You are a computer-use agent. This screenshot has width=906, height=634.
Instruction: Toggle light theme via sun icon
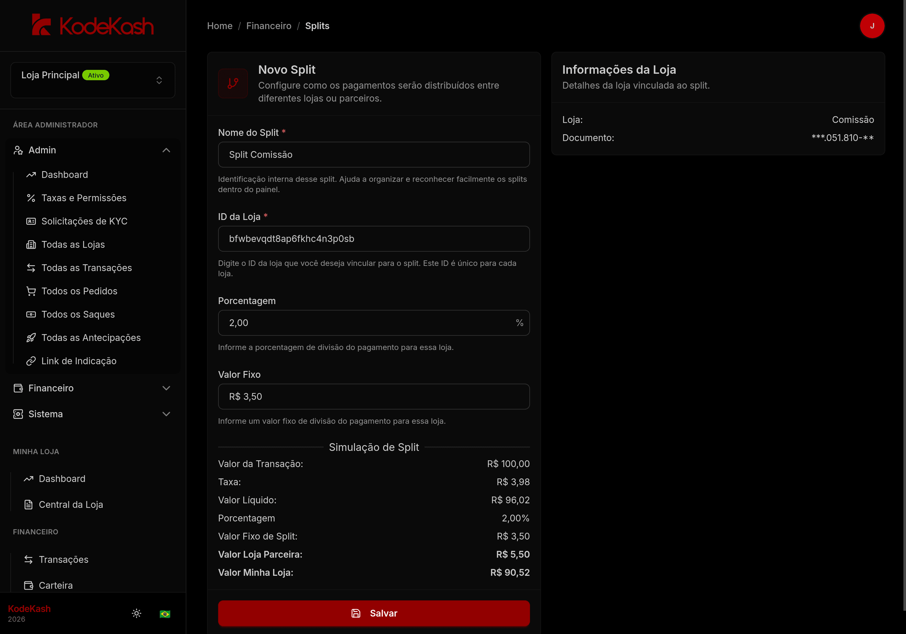137,613
